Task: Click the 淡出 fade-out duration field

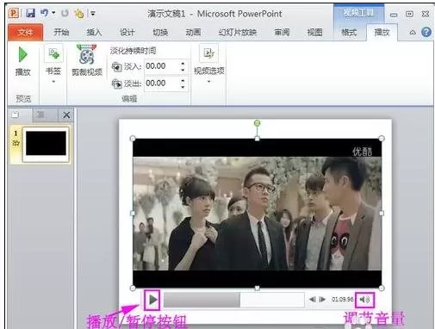Action: 162,84
